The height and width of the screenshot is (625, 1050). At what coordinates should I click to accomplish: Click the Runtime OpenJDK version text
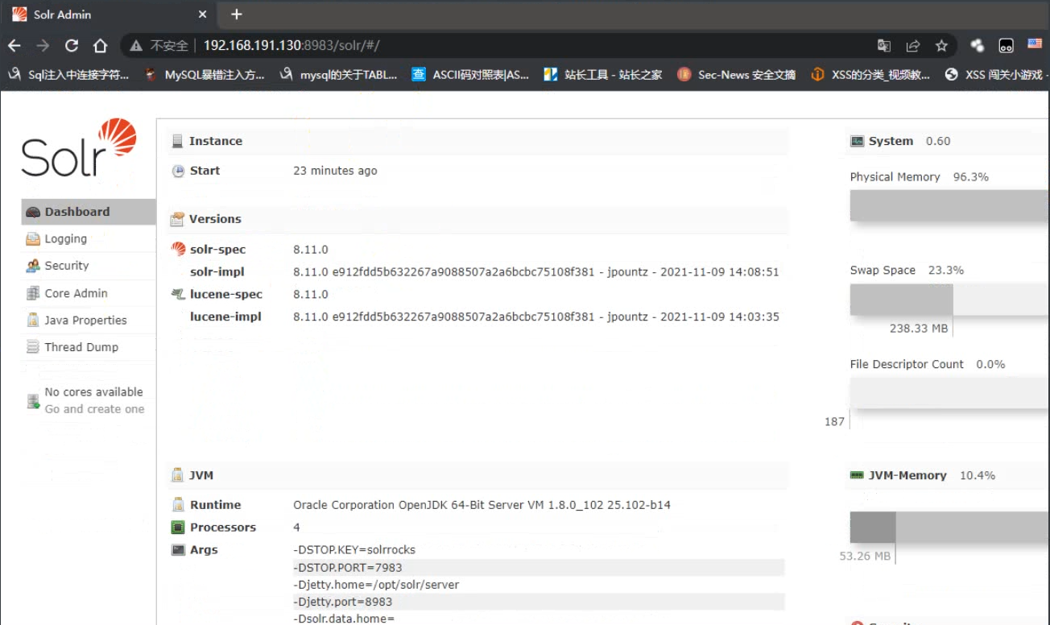(482, 505)
